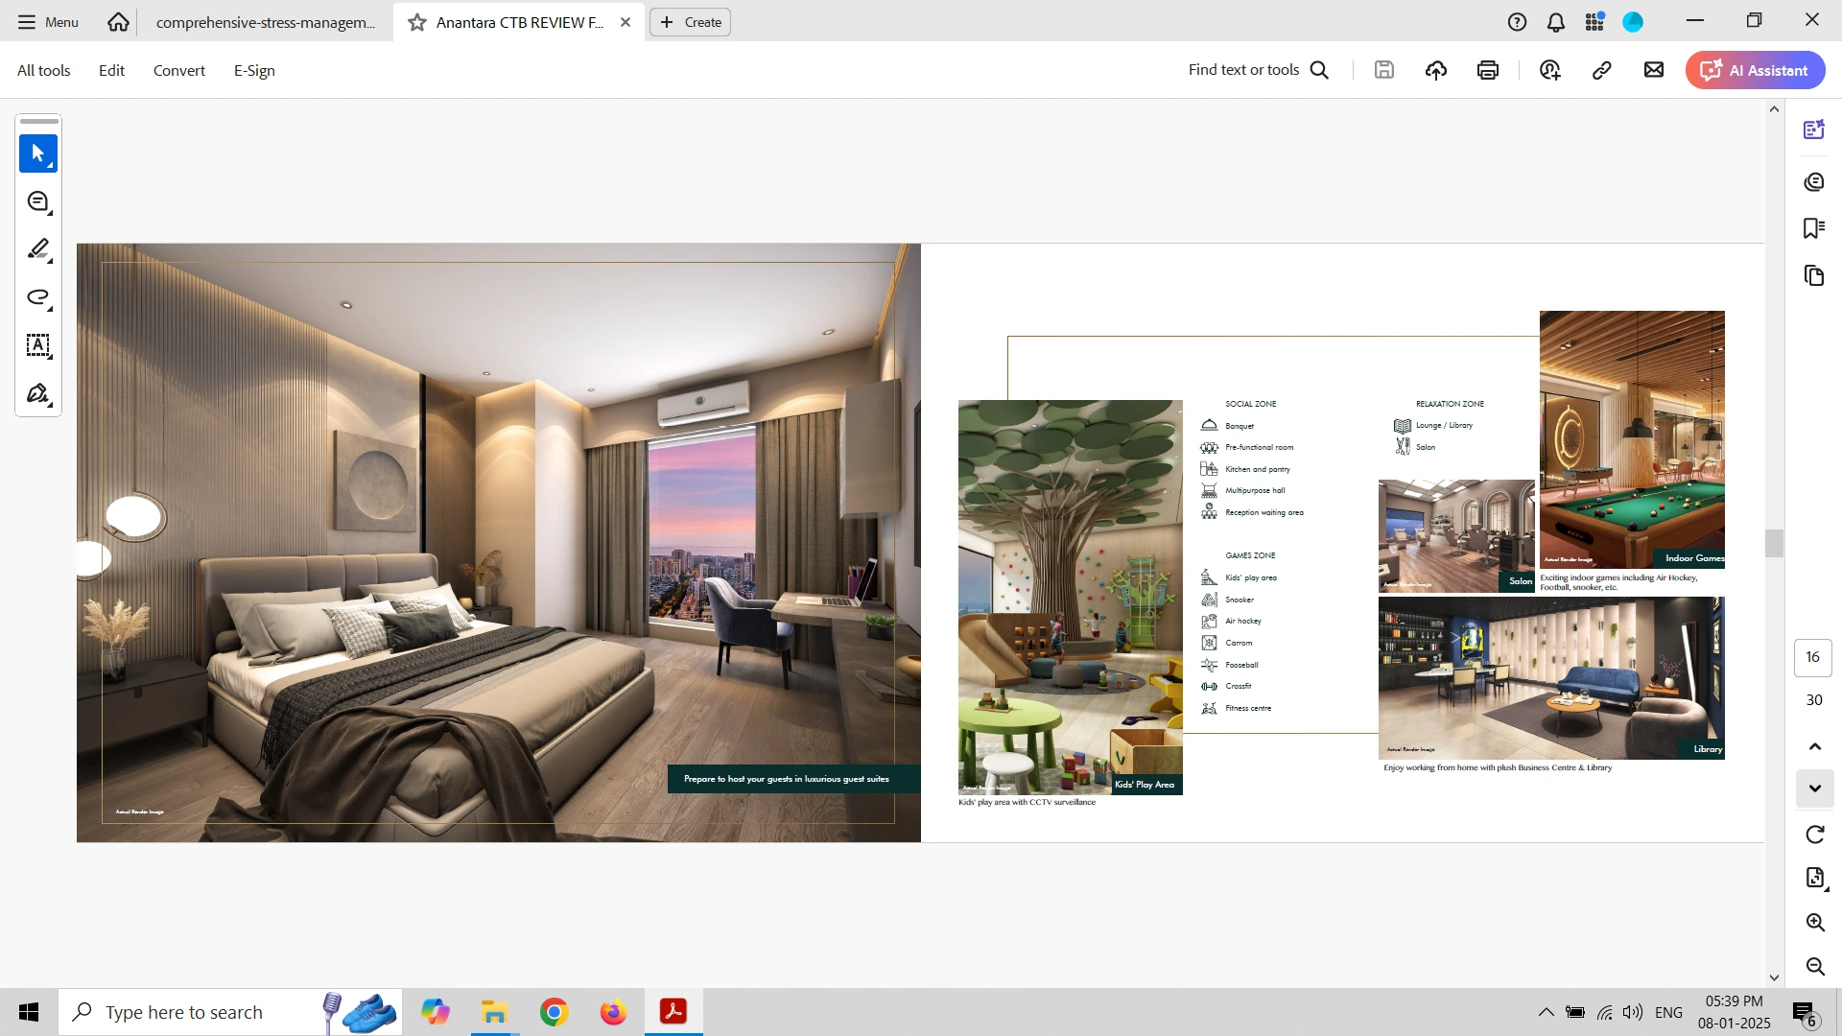Viewport: 1842px width, 1036px height.
Task: Select the Add text box tool
Action: 38,346
